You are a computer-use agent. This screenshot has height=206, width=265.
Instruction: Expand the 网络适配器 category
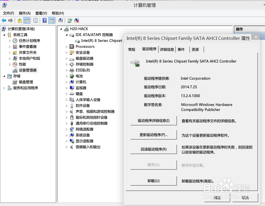(x=66, y=129)
